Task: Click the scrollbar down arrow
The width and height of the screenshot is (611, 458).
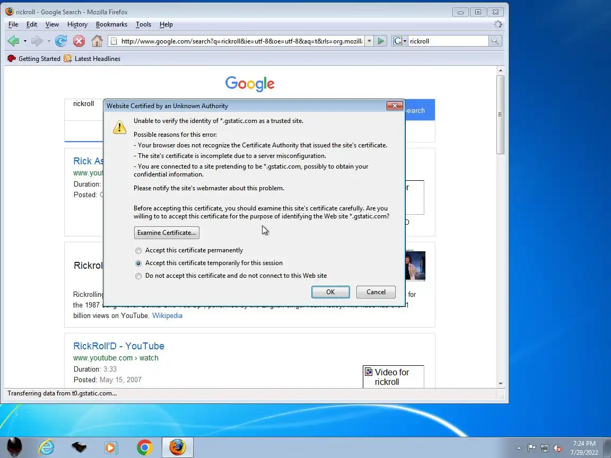Action: tap(500, 384)
